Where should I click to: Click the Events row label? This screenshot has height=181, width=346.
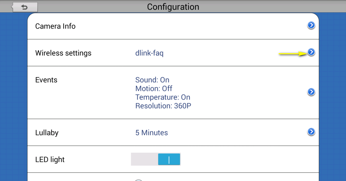pos(46,80)
